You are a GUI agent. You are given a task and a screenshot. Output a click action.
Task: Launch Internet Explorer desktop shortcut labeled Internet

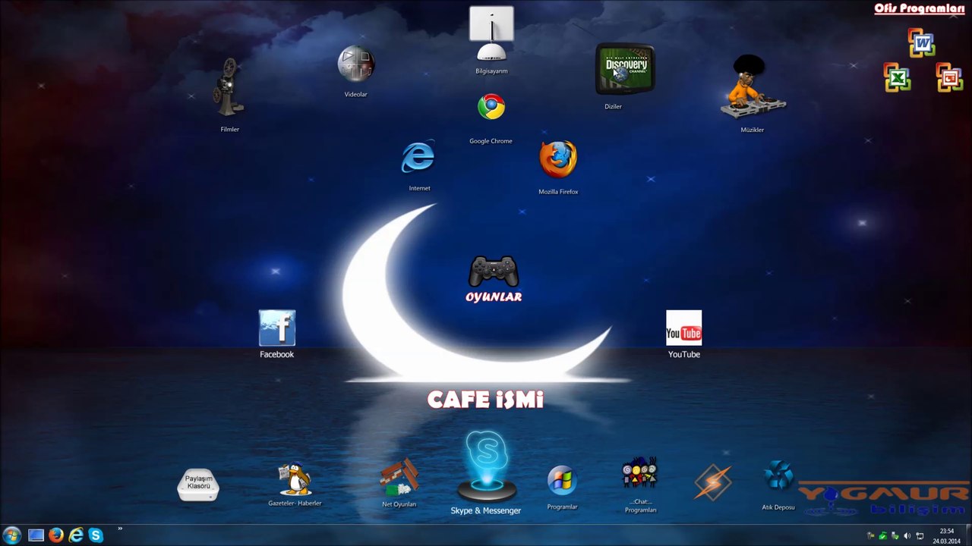[418, 157]
